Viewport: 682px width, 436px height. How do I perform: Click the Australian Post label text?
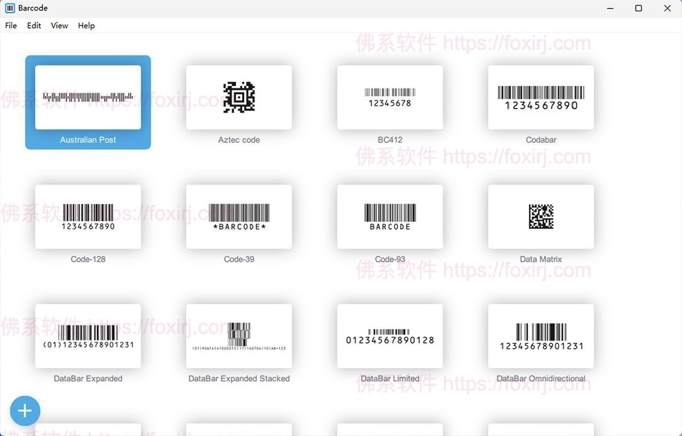click(x=88, y=140)
